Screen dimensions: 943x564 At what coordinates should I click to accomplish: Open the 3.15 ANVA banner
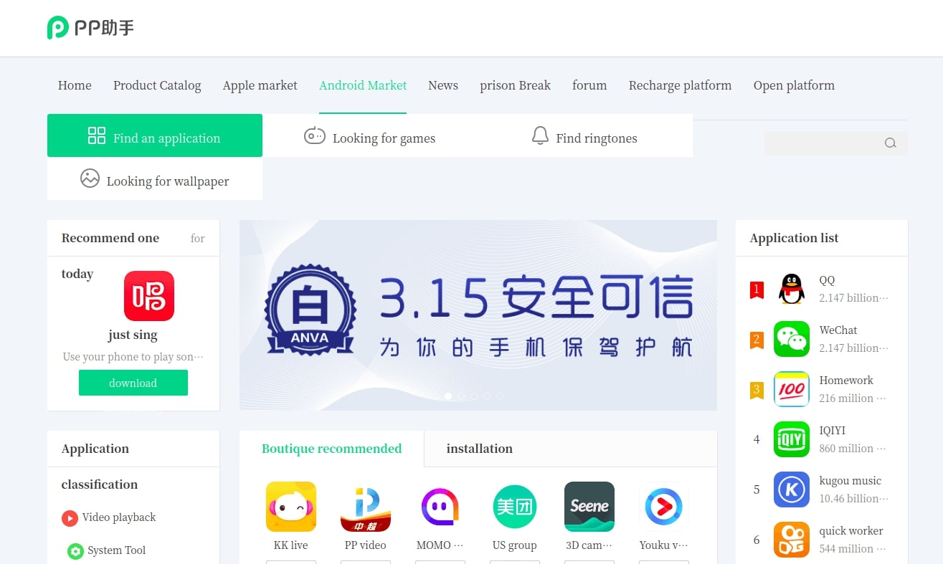tap(478, 315)
